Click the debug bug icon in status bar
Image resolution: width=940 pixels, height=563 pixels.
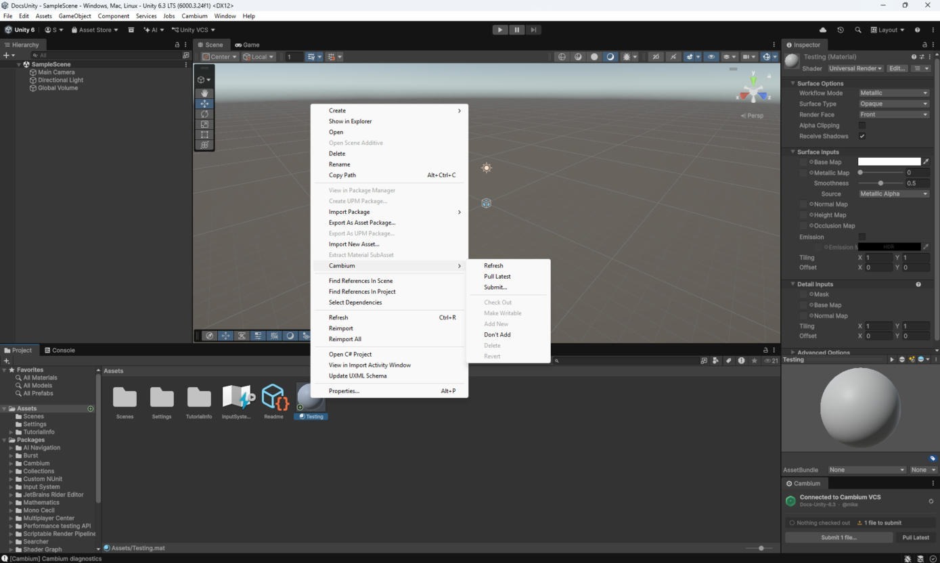[908, 559]
